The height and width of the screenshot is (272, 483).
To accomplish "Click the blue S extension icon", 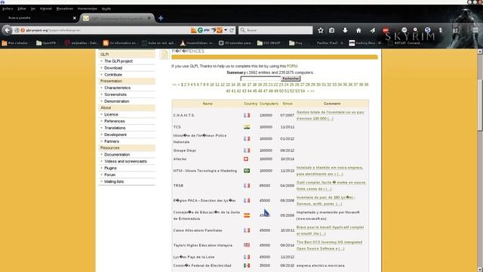I will (428, 30).
